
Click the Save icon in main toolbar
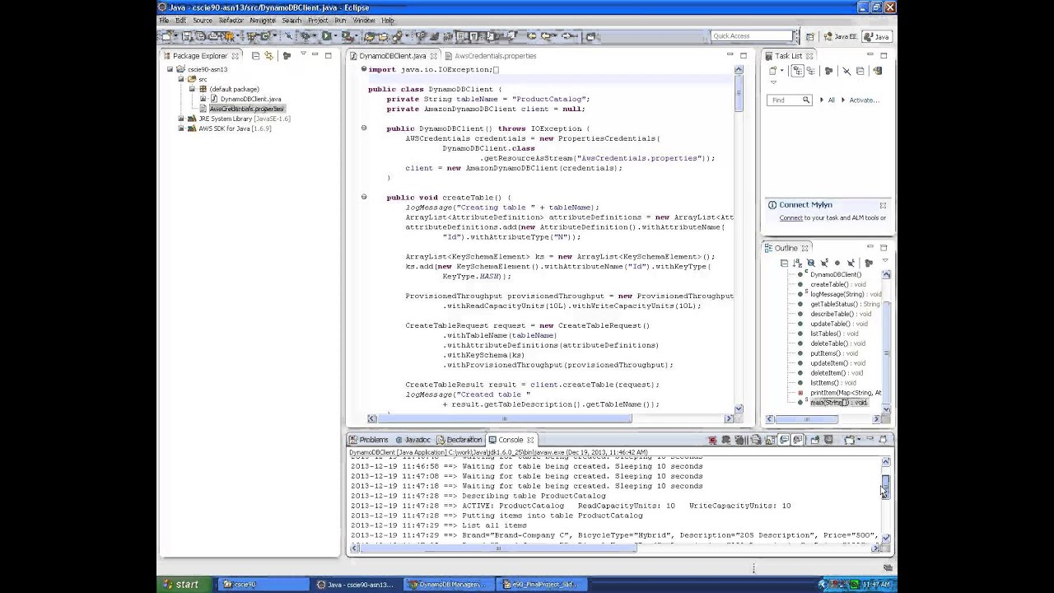click(187, 36)
